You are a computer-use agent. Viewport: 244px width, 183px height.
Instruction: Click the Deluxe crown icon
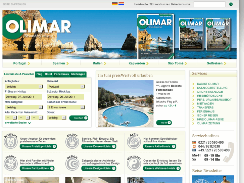click(72, 141)
